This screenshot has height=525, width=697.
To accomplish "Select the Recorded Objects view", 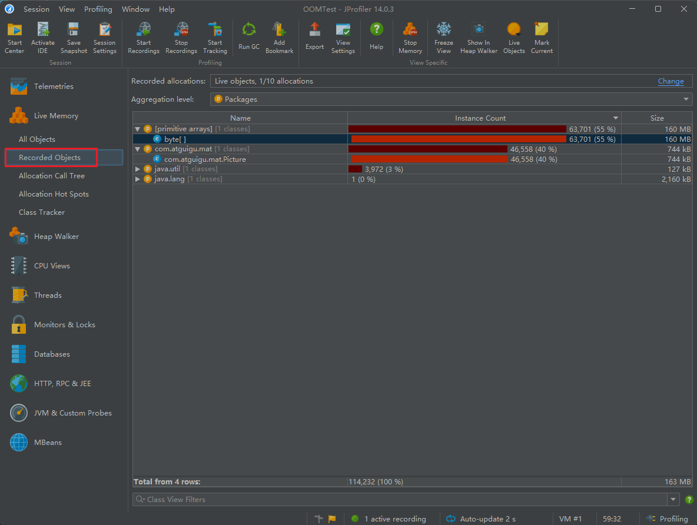I will coord(50,157).
